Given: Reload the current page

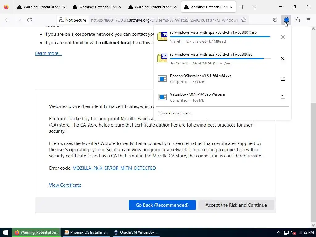Looking at the screenshot, I should (x=30, y=20).
